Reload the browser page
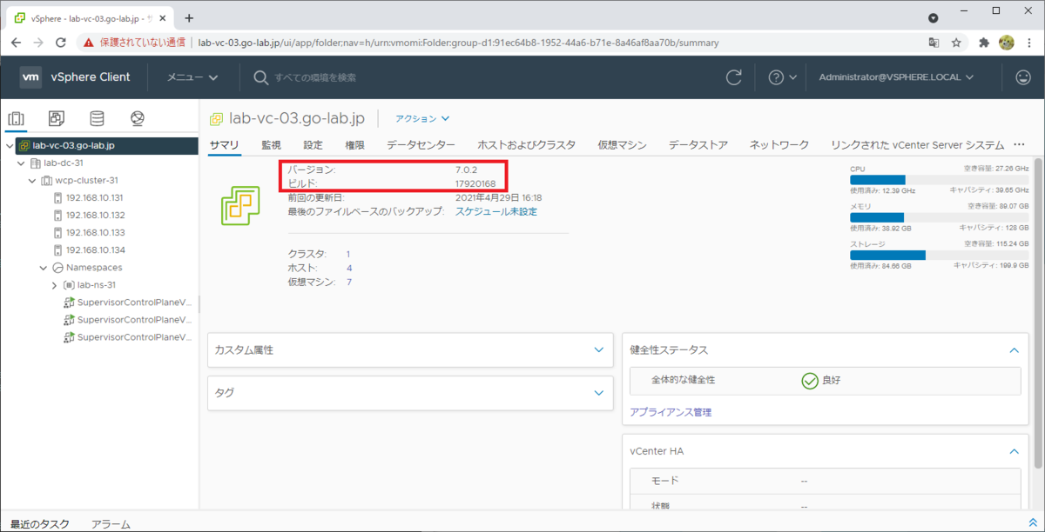The width and height of the screenshot is (1045, 532). (x=62, y=42)
